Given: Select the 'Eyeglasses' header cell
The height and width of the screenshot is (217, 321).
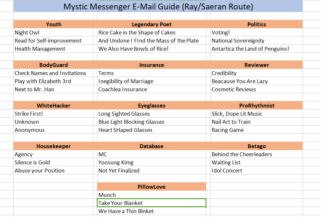Looking at the screenshot, I should click(152, 105).
